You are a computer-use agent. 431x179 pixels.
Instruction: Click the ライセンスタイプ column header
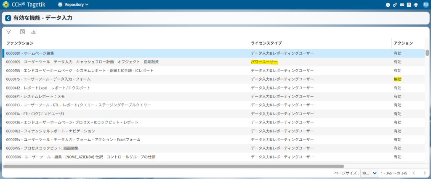coord(266,43)
